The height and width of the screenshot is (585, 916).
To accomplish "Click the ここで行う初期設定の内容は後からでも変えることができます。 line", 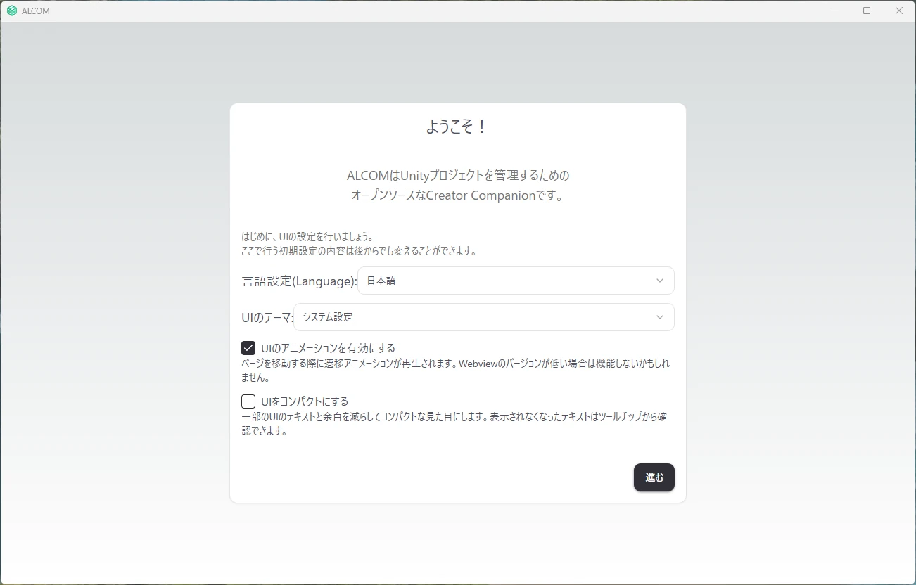I will pos(360,251).
